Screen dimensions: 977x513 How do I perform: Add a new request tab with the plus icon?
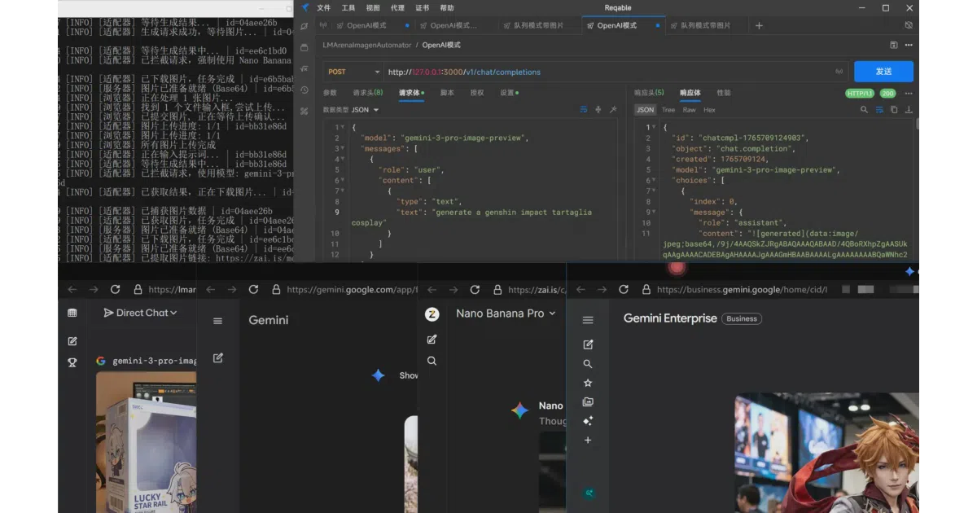[x=759, y=26]
